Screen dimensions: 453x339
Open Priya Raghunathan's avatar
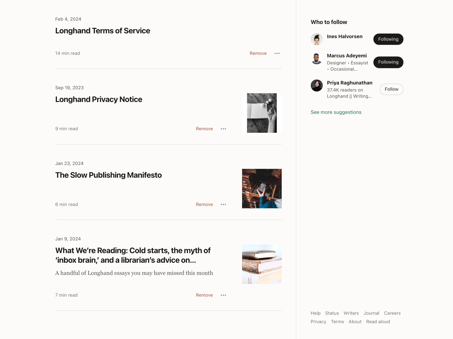pyautogui.click(x=317, y=86)
